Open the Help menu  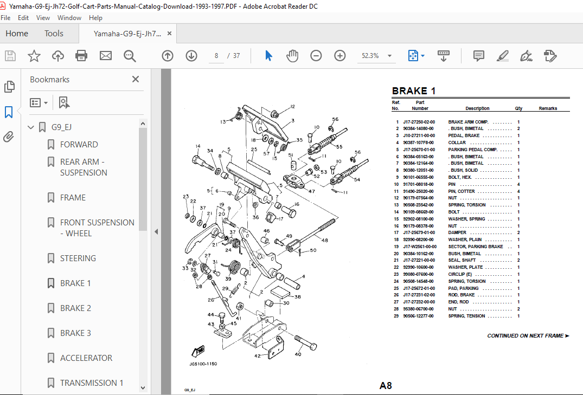[x=95, y=18]
